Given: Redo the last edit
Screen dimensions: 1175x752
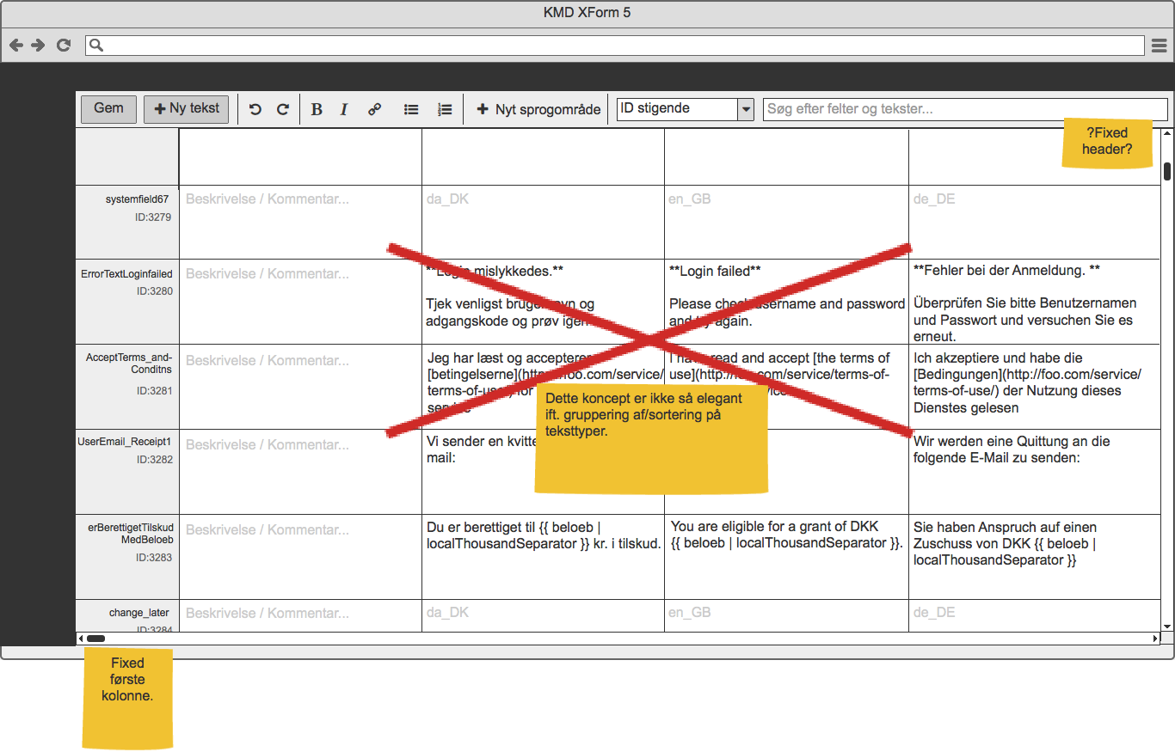Looking at the screenshot, I should 282,109.
